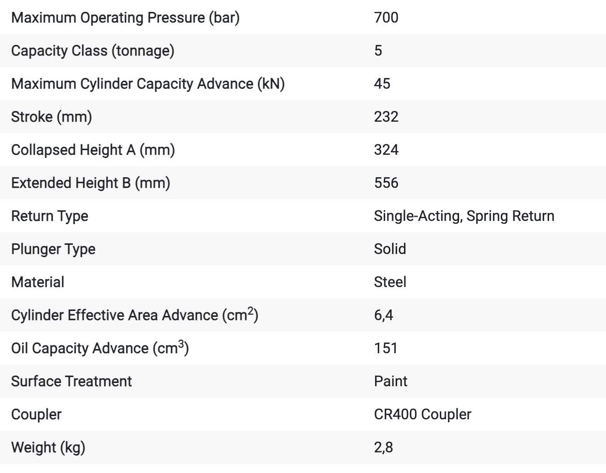606x473 pixels.
Task: Click the Stroke (mm) row label
Action: click(x=51, y=117)
